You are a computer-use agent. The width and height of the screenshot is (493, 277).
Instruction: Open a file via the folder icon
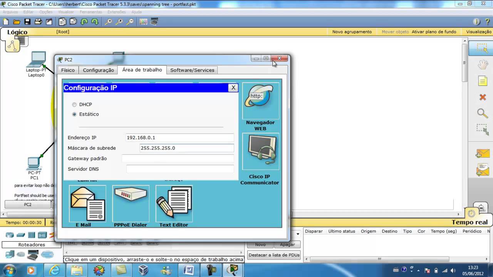pyautogui.click(x=17, y=22)
